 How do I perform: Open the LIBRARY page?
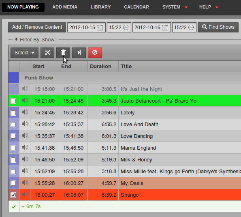[101, 7]
